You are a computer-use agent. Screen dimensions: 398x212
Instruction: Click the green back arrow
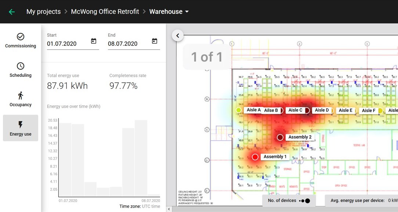[x=12, y=12]
